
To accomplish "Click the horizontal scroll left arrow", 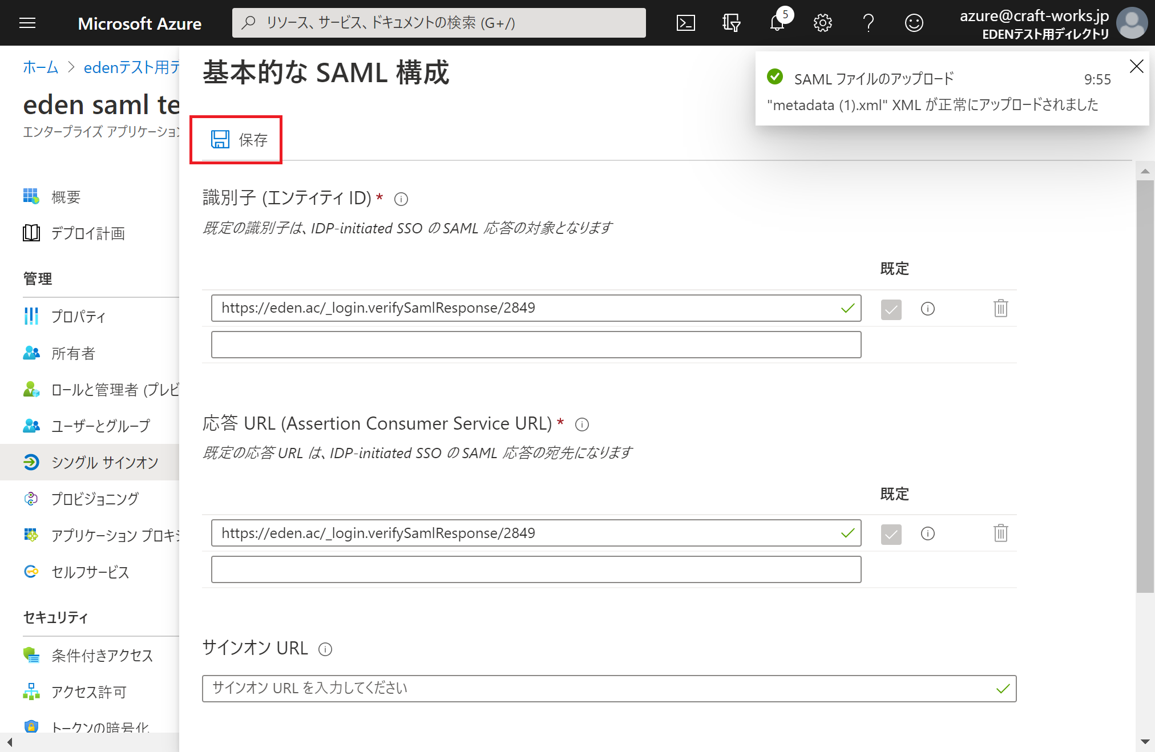I will pyautogui.click(x=9, y=742).
